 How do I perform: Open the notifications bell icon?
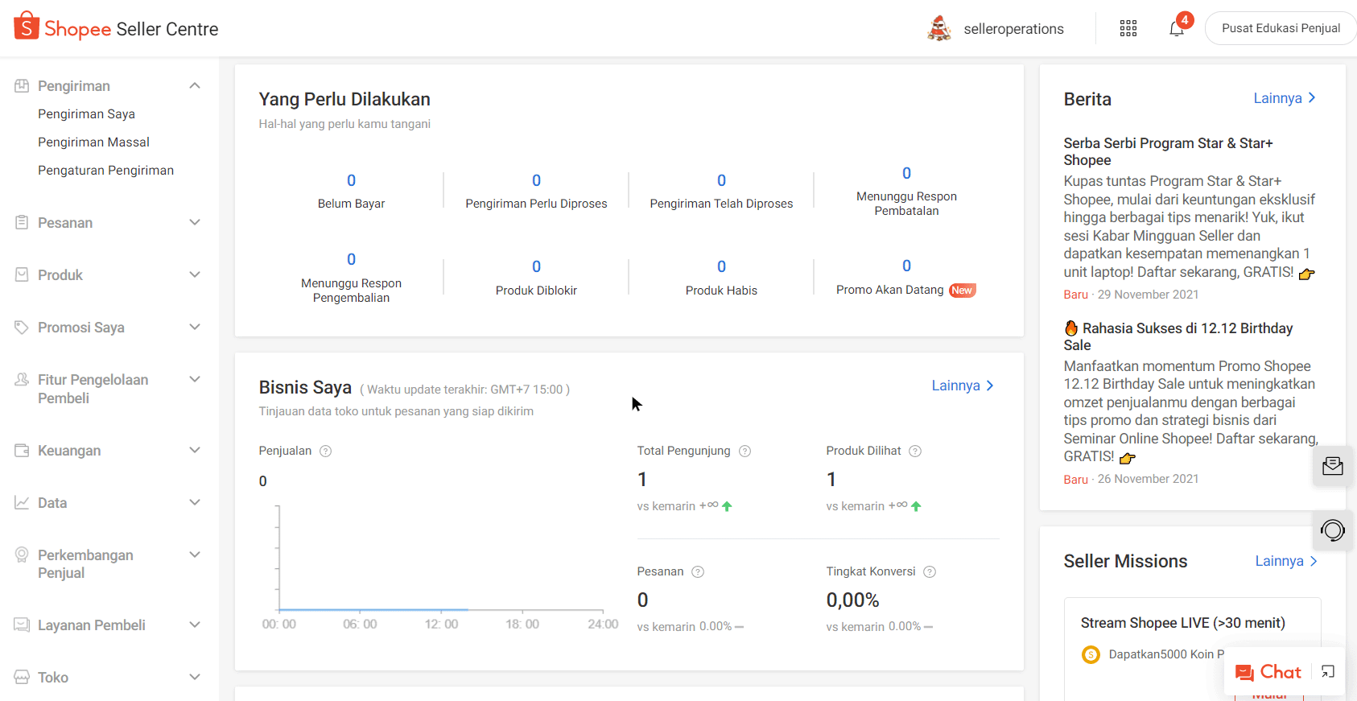coord(1176,29)
